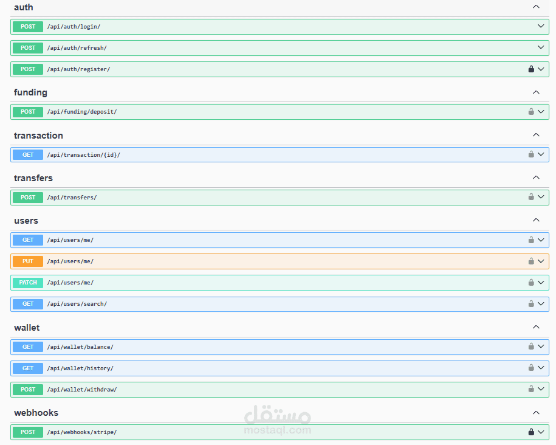Click the lock icon on /api/auth/register/
Image resolution: width=556 pixels, height=445 pixels.
(x=531, y=69)
